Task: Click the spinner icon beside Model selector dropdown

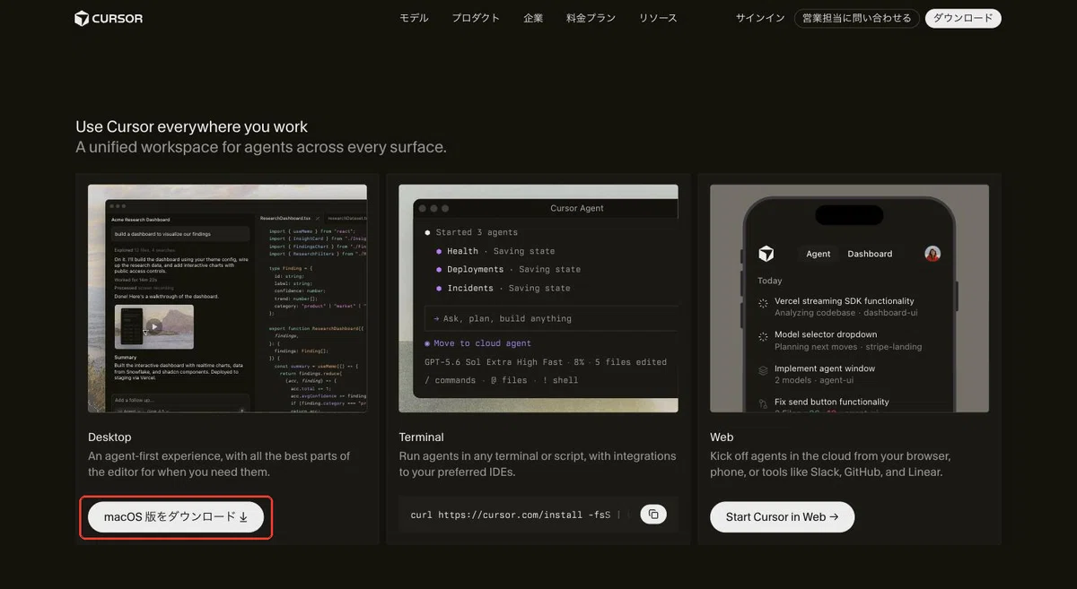Action: point(764,337)
